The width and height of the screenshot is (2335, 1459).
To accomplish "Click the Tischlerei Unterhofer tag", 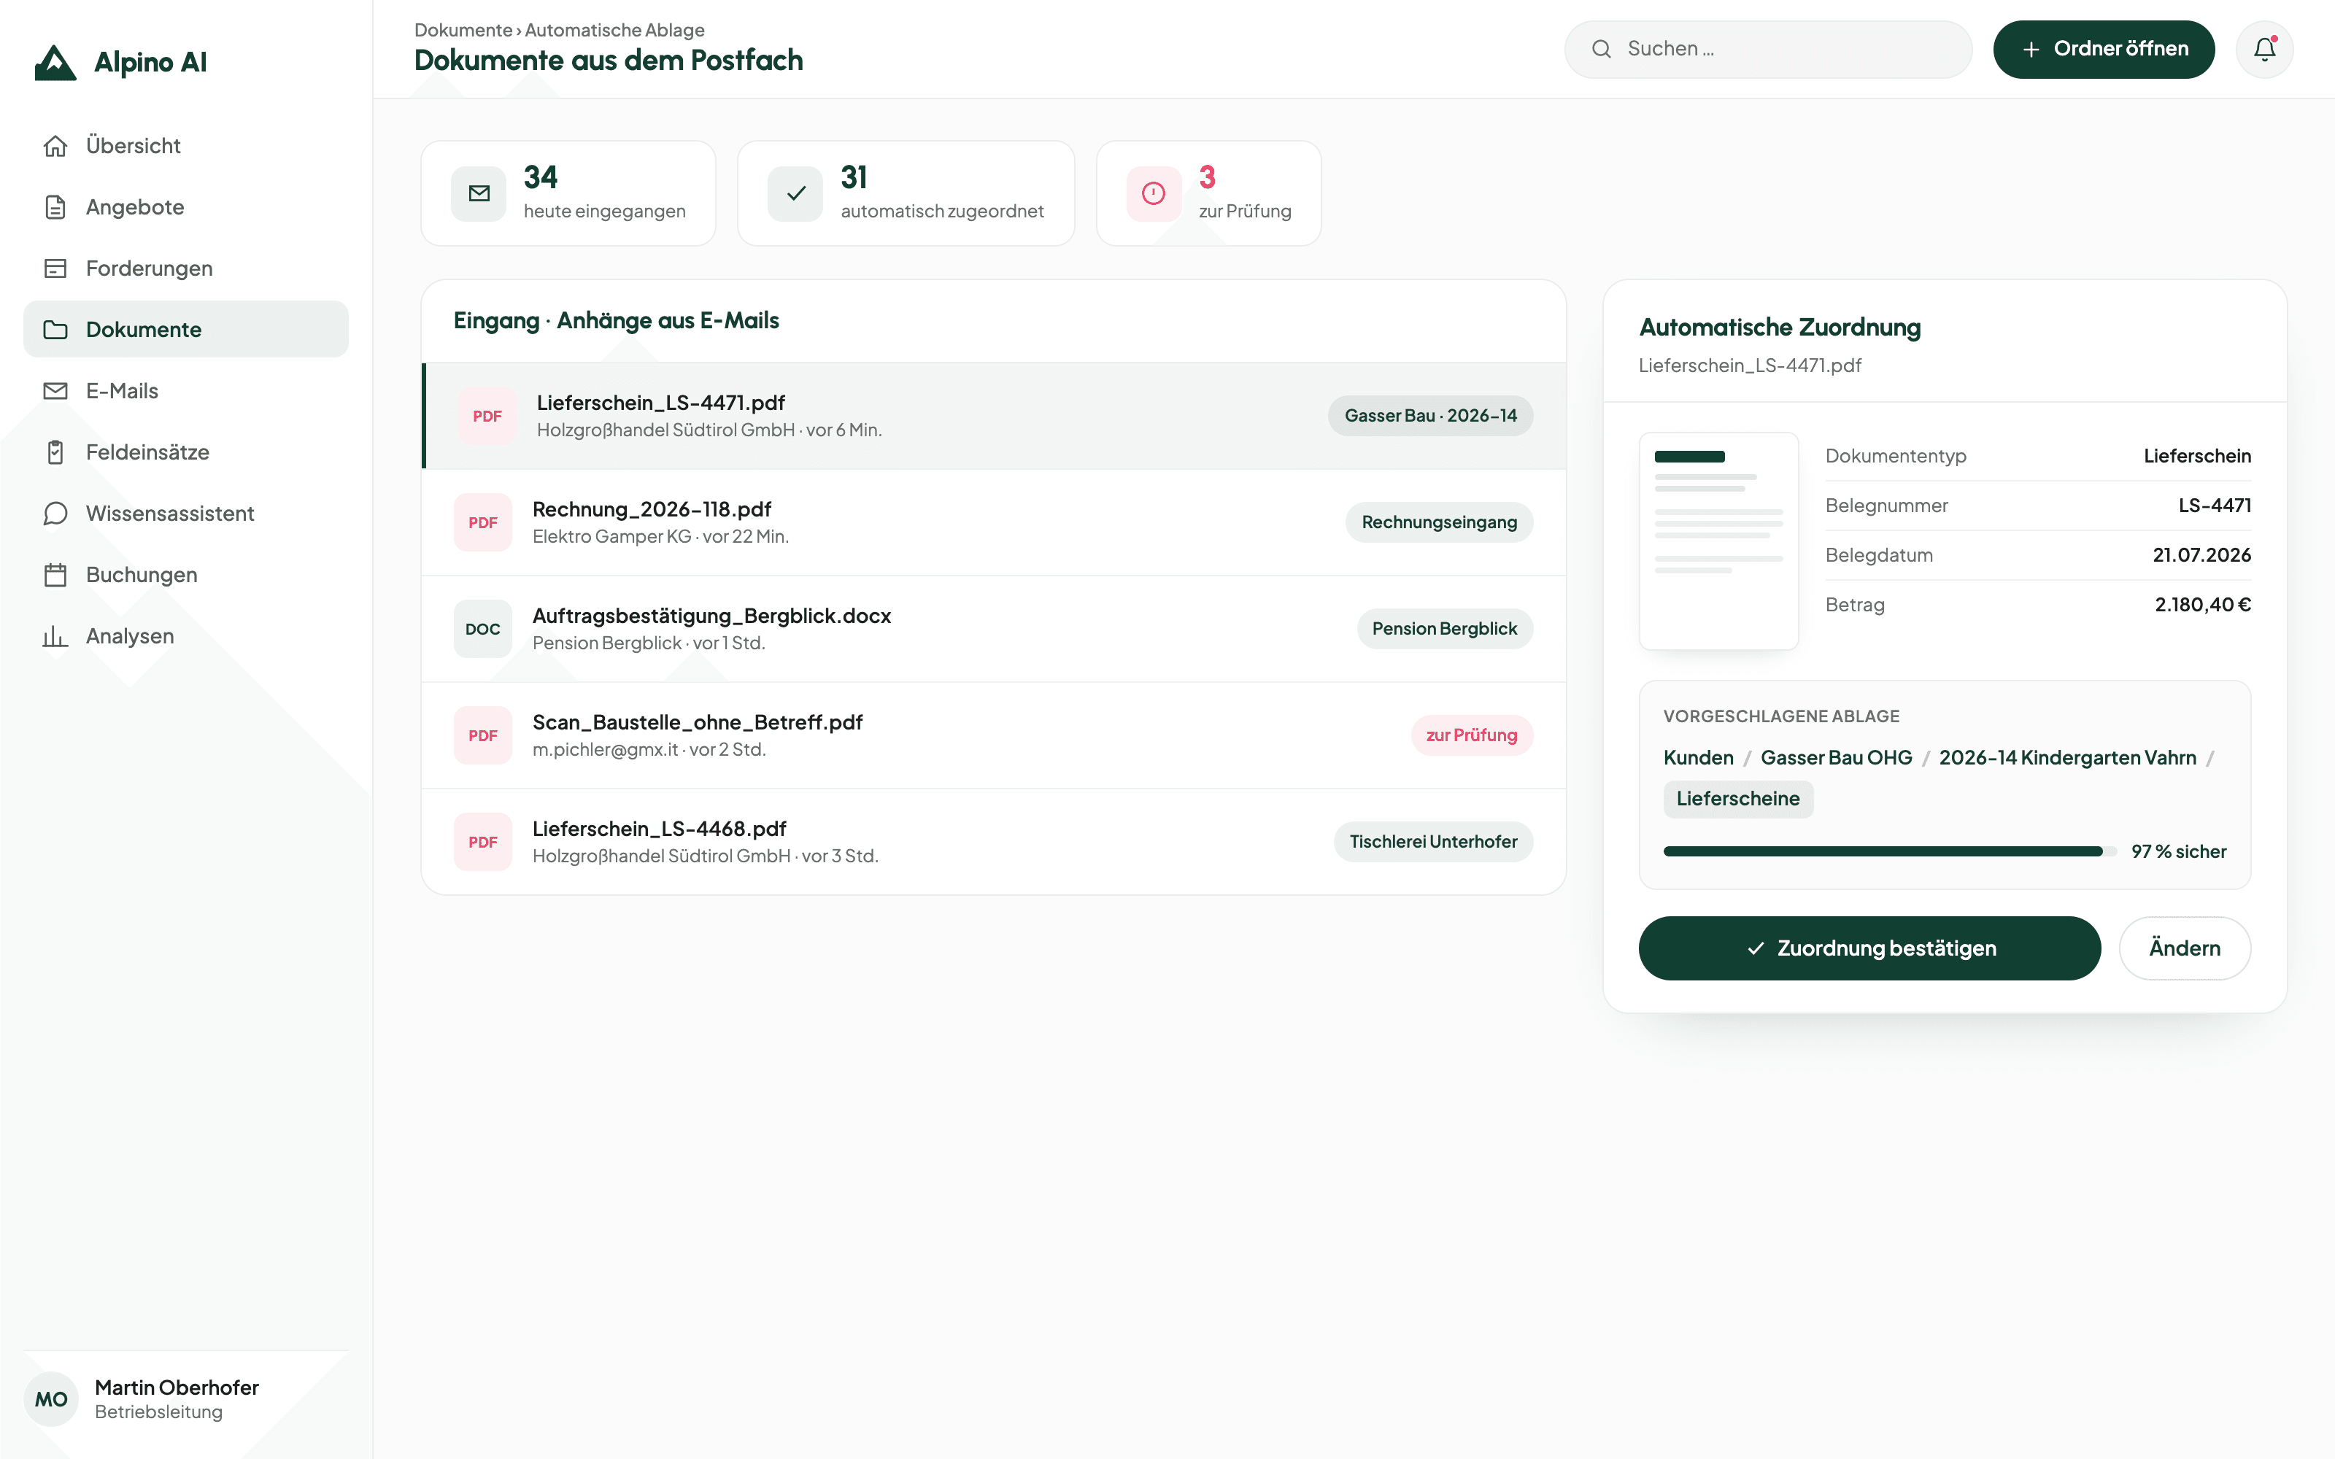I will click(1433, 841).
